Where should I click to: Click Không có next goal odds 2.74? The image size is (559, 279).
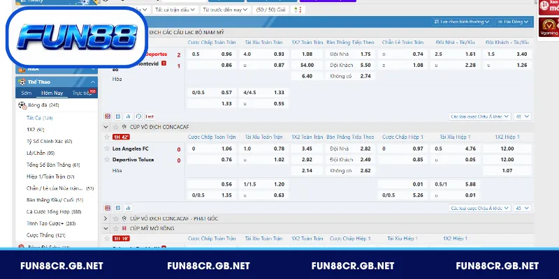[x=365, y=76]
